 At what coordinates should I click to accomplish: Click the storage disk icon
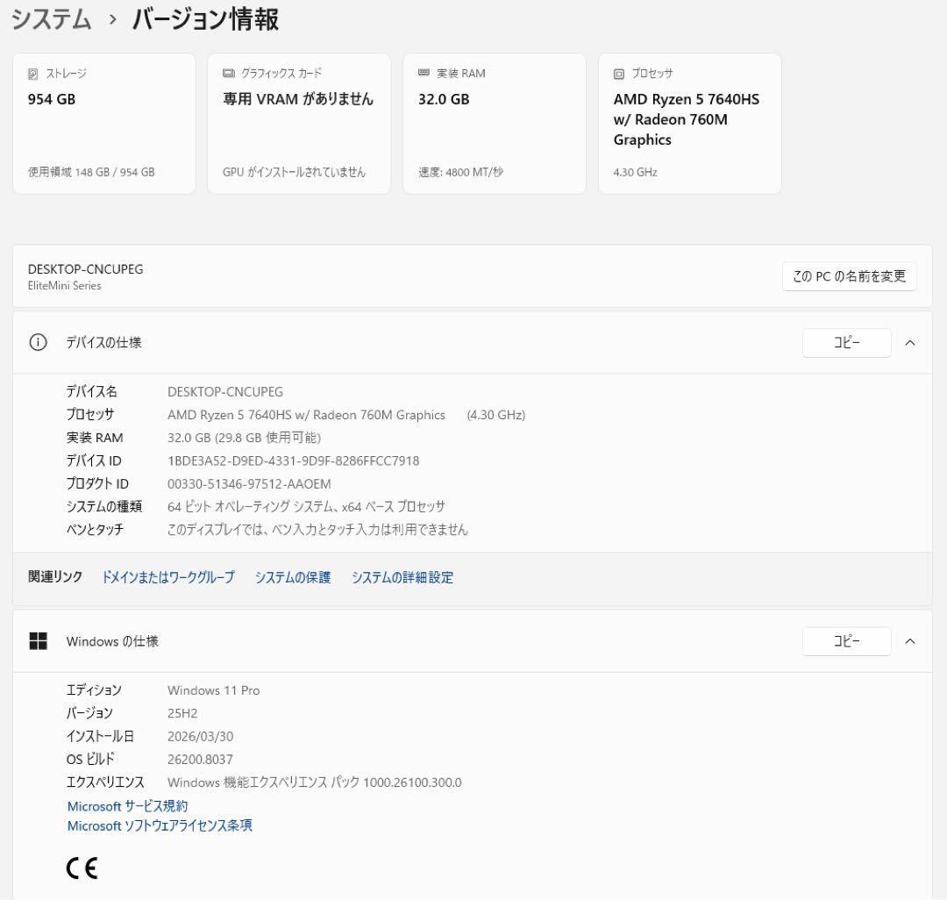[x=33, y=74]
